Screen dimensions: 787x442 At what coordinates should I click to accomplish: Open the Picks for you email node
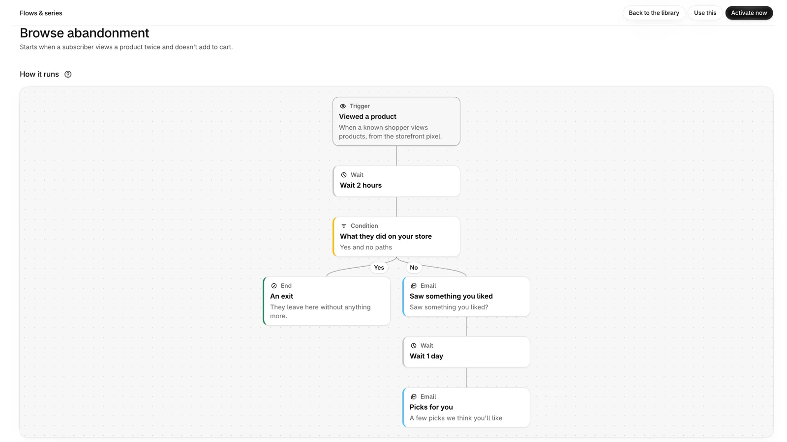point(466,408)
